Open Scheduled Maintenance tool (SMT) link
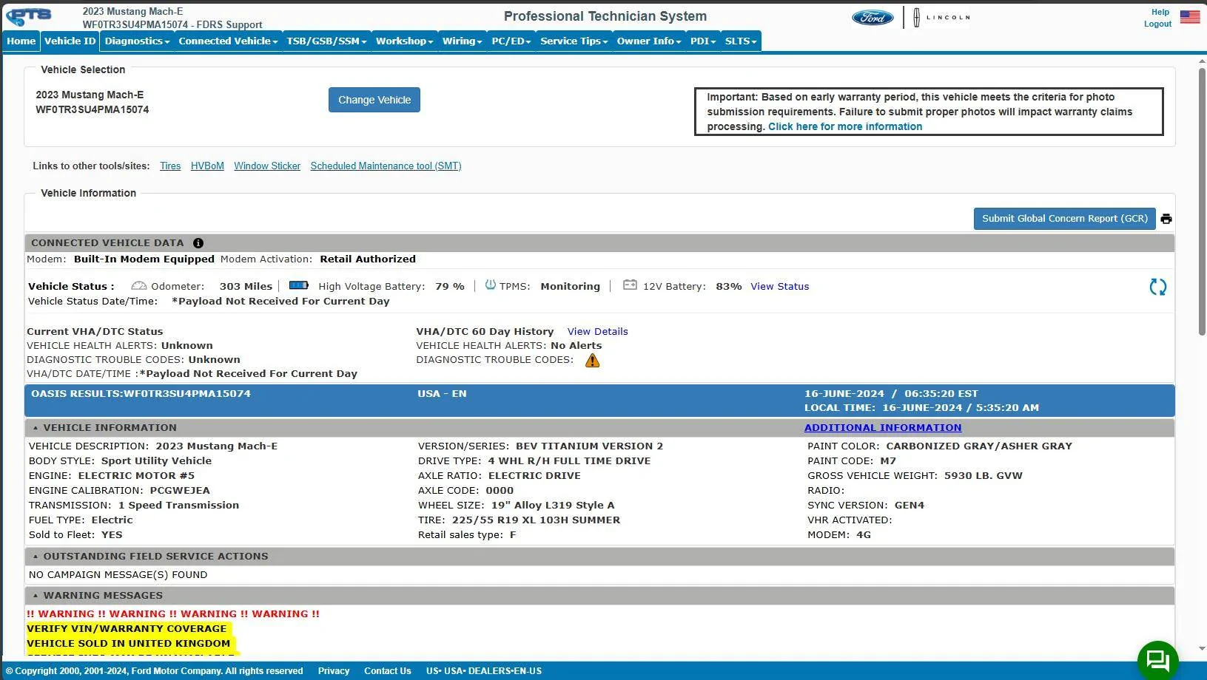The image size is (1207, 680). tap(386, 166)
